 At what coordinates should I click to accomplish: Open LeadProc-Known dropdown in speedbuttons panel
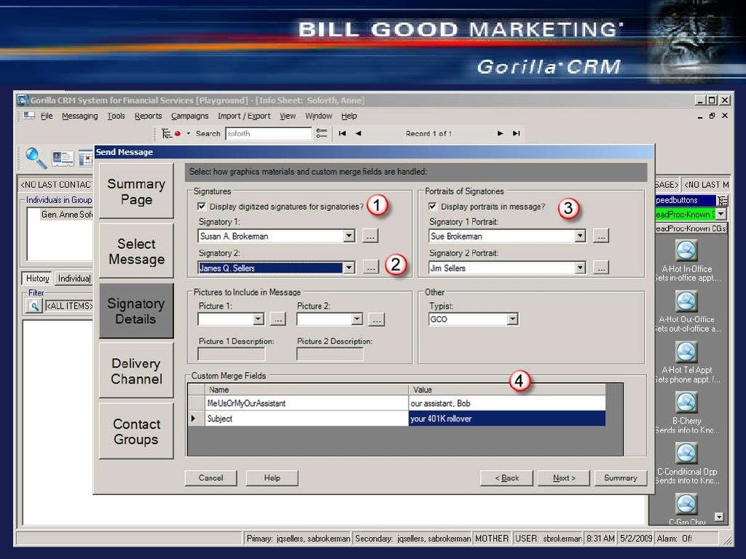pos(721,215)
